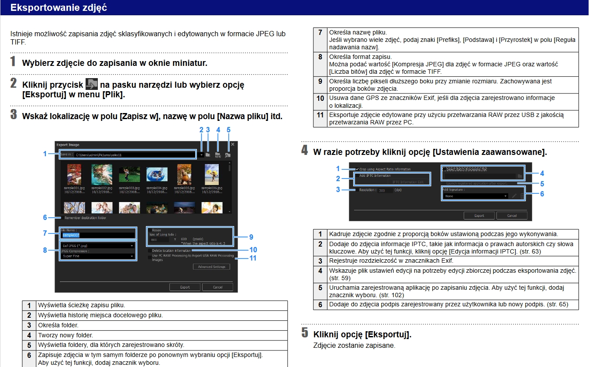Click the row starting 'Usuwa dane GPS'
The width and height of the screenshot is (589, 367).
click(446, 102)
